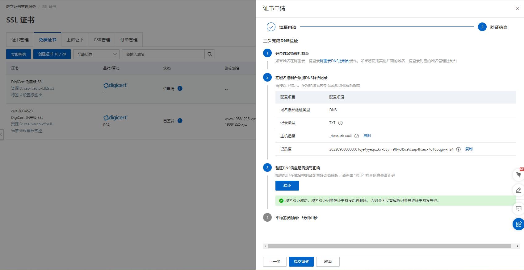
Task: Click the 验证 button
Action: 287,186
